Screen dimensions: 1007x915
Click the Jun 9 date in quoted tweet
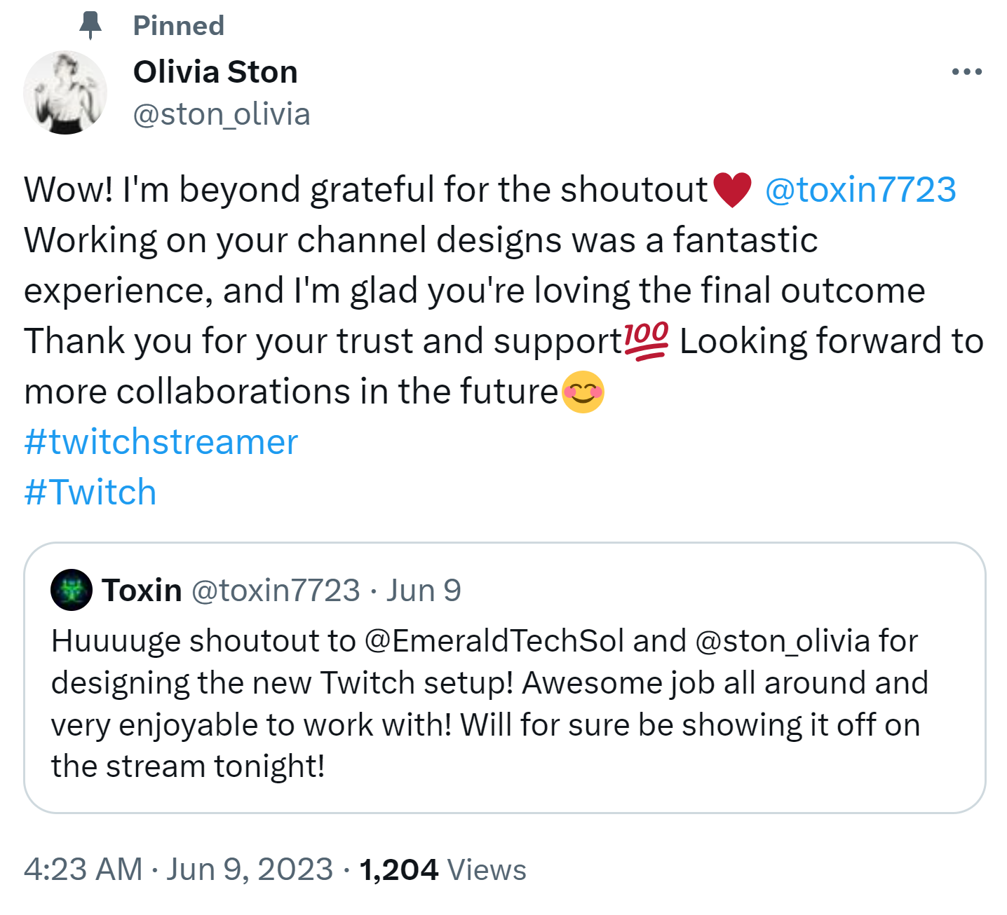424,590
